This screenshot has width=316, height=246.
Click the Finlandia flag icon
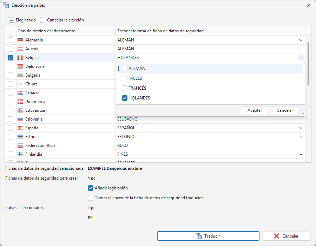pyautogui.click(x=20, y=154)
